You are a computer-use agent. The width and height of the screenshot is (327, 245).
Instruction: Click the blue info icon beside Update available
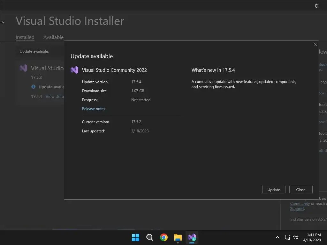click(x=33, y=87)
